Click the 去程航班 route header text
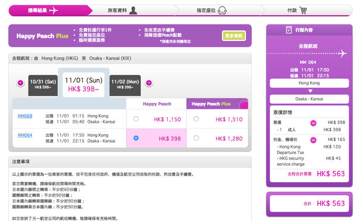Image resolution: width=362 pixels, height=221 pixels. point(71,58)
